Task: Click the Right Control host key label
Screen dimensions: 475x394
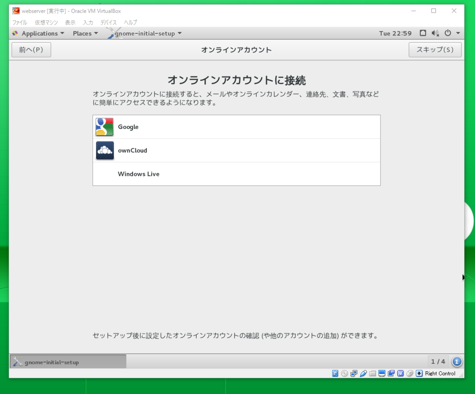Action: point(440,374)
